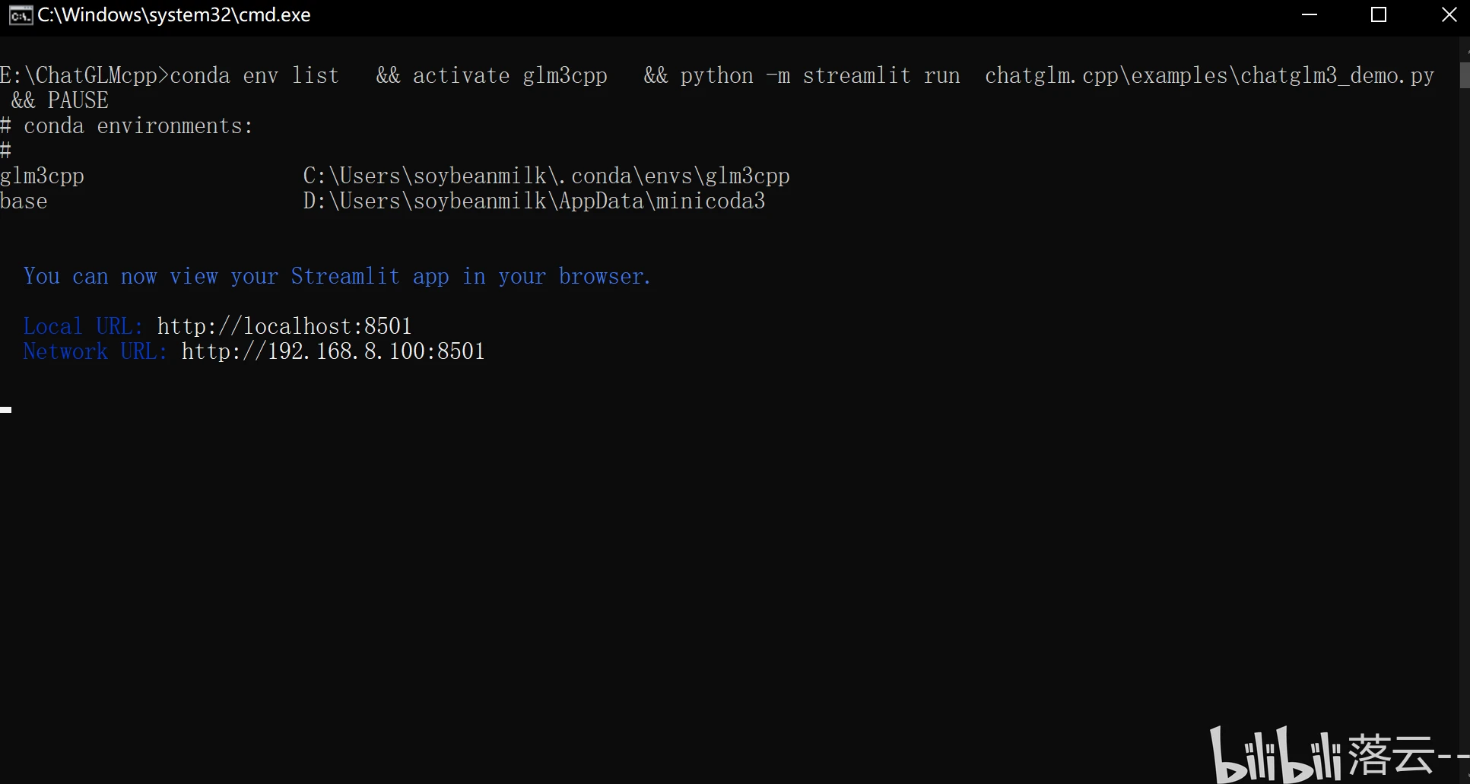Click the 'Network URL:' label
The height and width of the screenshot is (784, 1470).
[95, 351]
